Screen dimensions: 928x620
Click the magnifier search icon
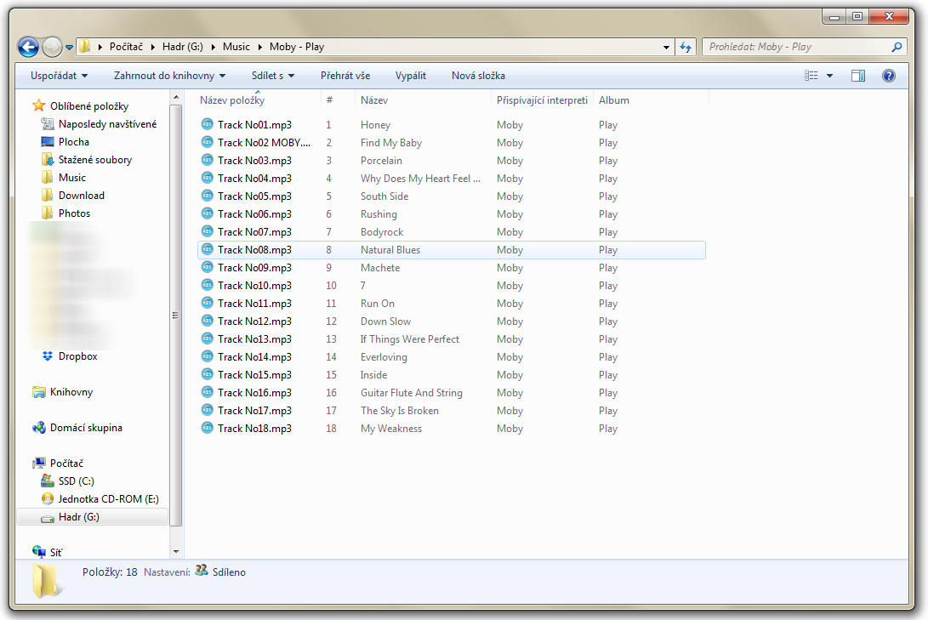897,47
